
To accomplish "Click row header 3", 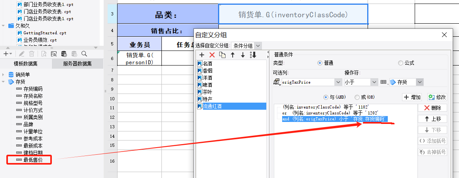I will (112, 14).
